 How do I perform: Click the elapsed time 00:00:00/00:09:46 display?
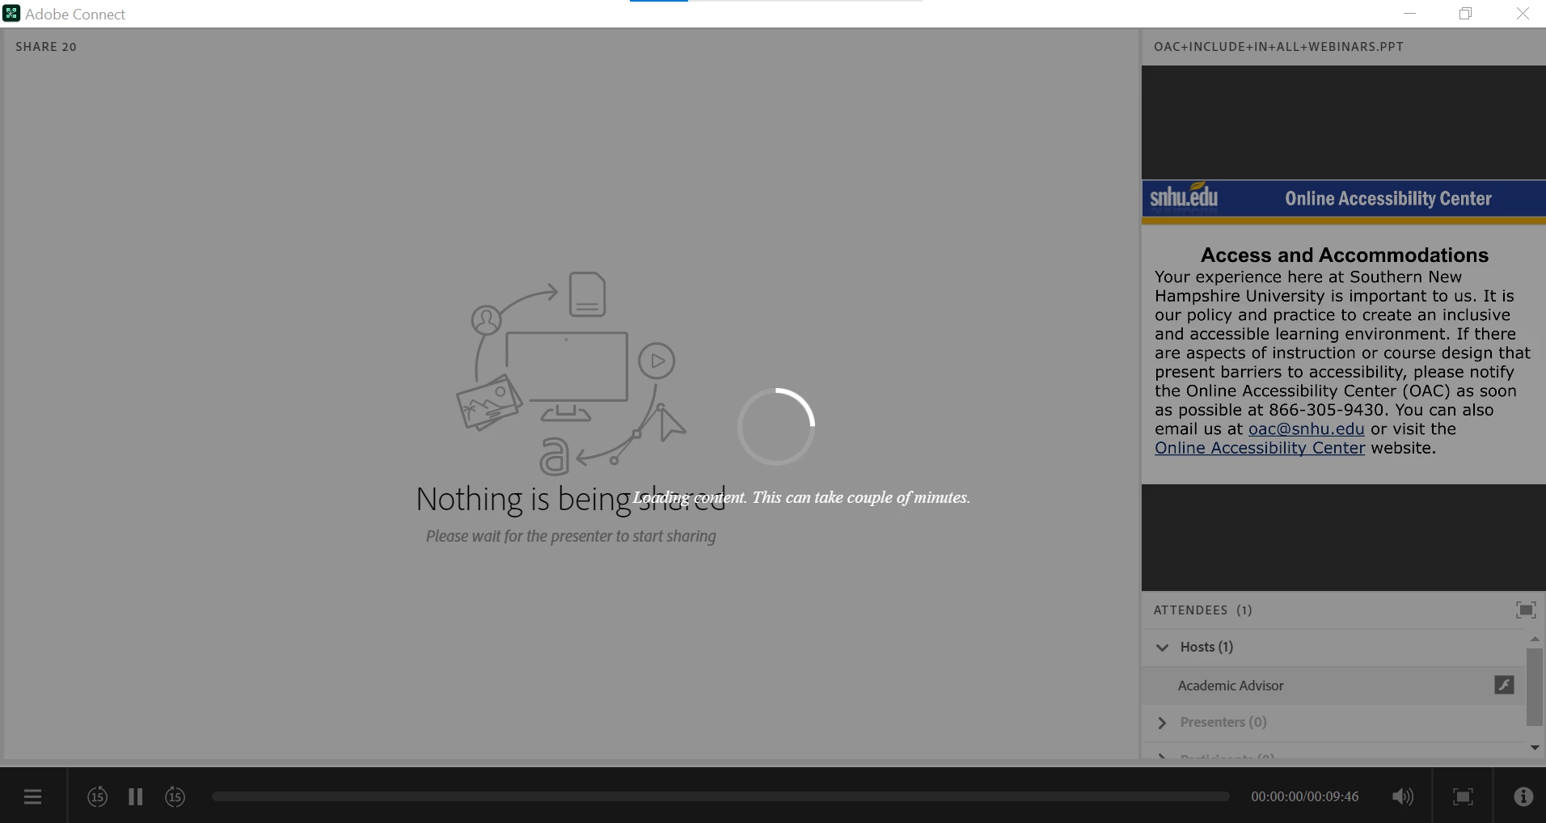tap(1304, 797)
